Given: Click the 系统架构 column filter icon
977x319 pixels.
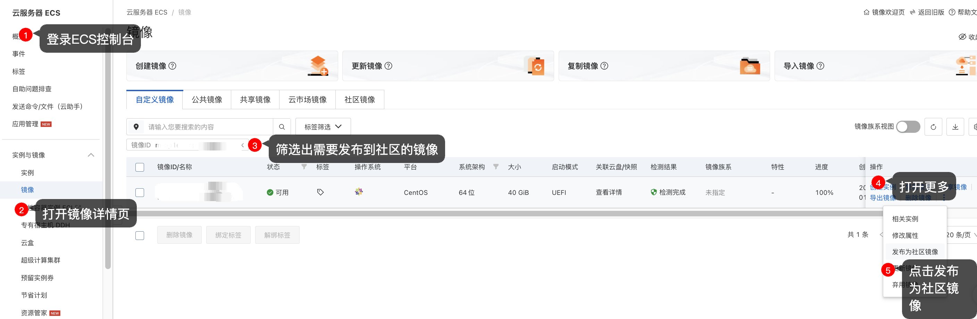Looking at the screenshot, I should (x=496, y=167).
